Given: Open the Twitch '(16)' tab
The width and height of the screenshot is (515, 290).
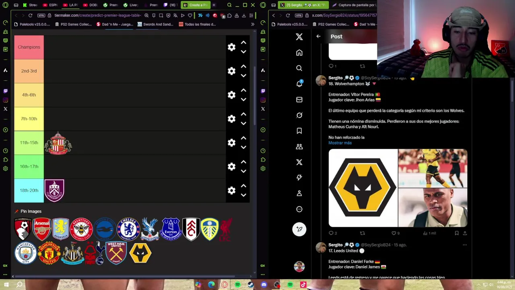Looking at the screenshot, I should [x=171, y=5].
